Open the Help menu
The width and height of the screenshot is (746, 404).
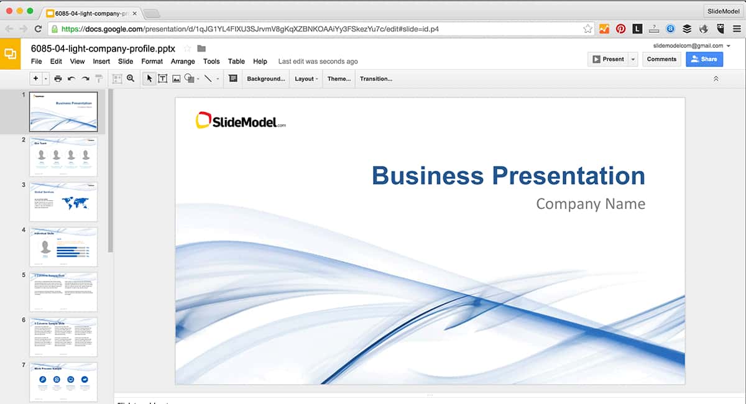click(260, 62)
